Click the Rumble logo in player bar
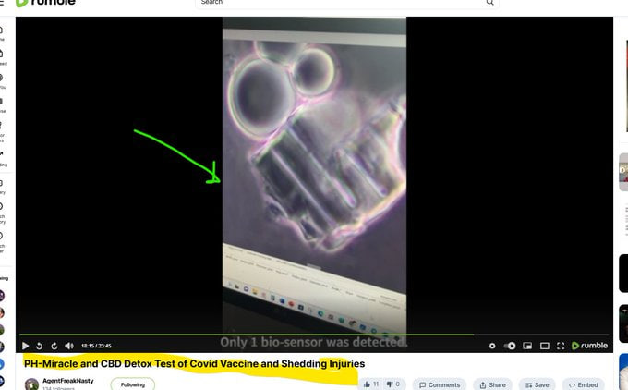The width and height of the screenshot is (628, 390). coord(589,345)
